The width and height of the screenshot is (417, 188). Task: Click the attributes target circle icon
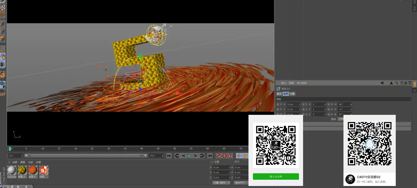pos(406,83)
